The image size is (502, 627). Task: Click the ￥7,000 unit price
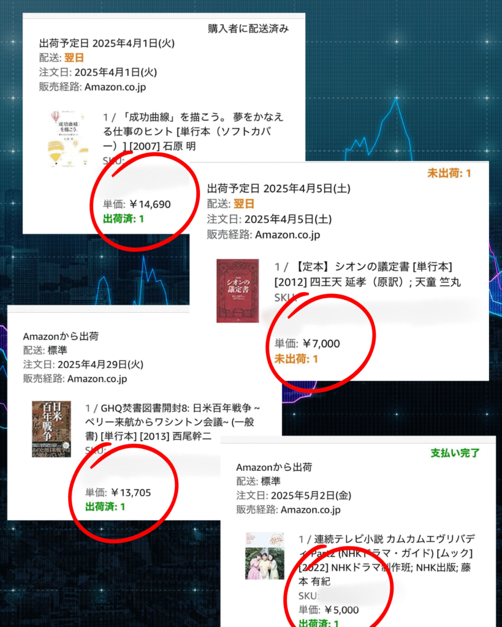(x=321, y=344)
